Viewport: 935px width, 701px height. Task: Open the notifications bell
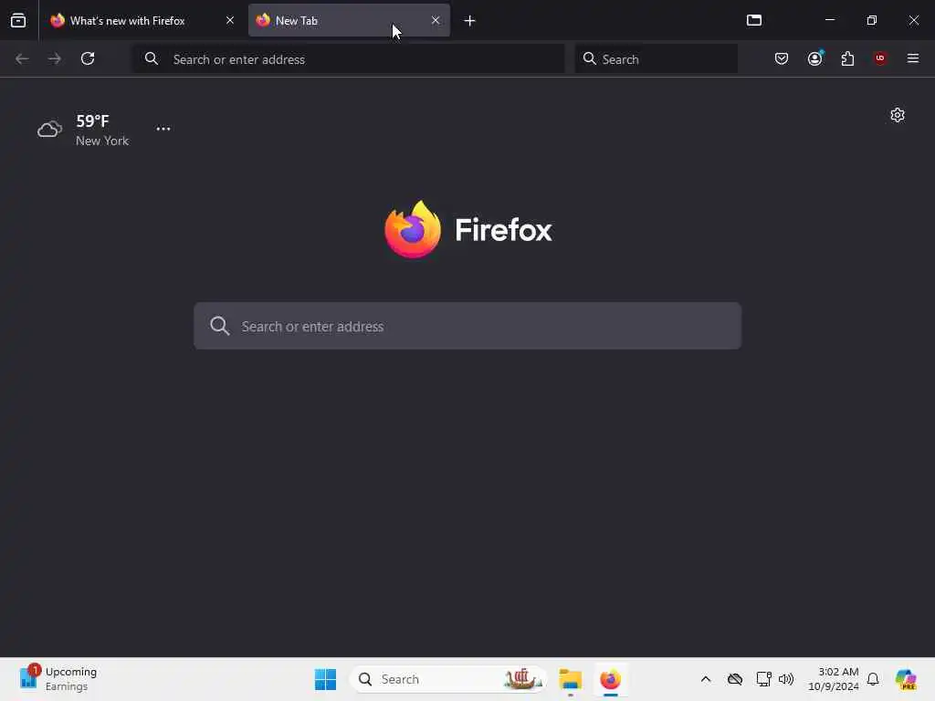[x=873, y=679]
